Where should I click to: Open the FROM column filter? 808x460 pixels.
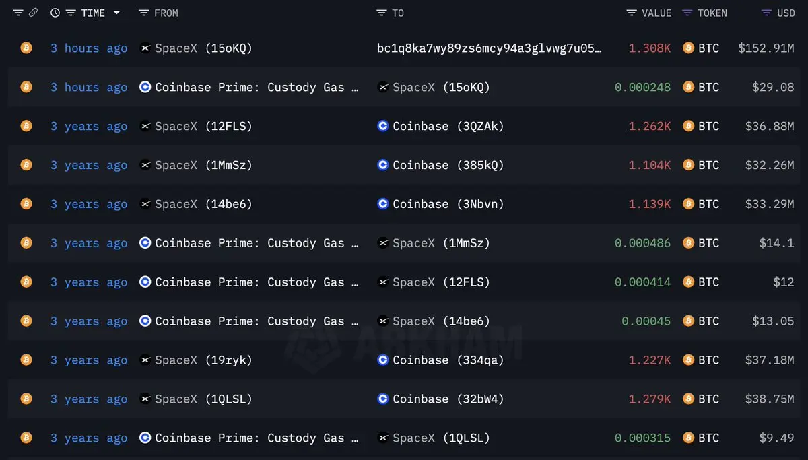(143, 13)
